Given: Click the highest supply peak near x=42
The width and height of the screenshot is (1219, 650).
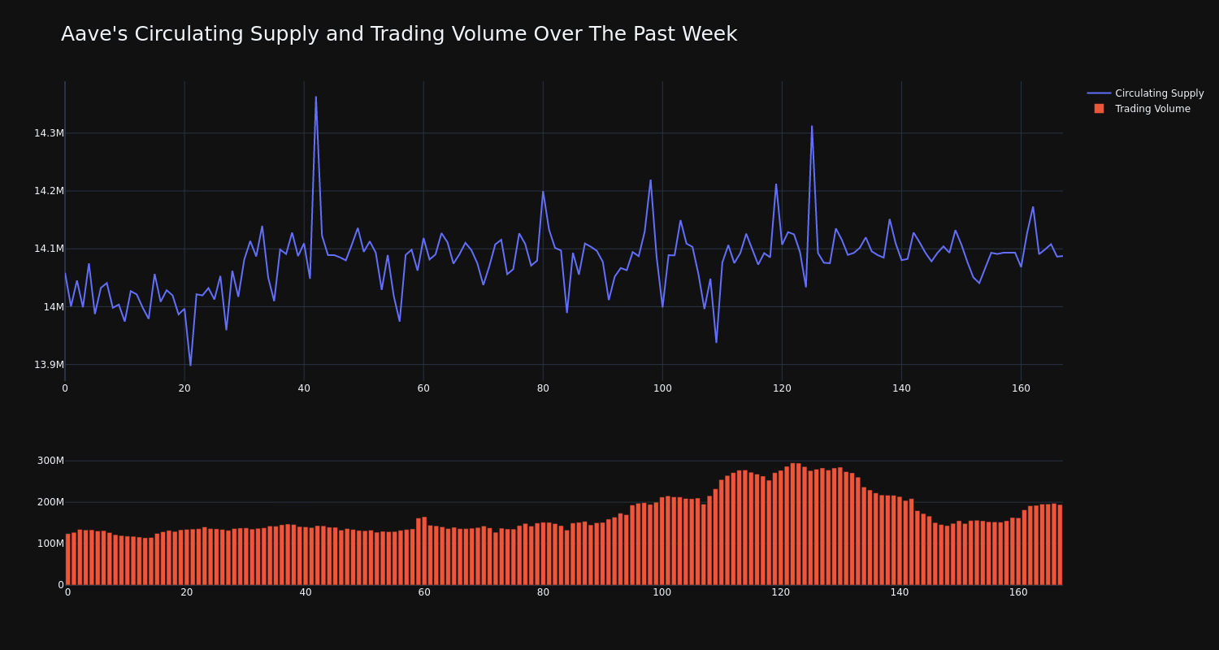Looking at the screenshot, I should [316, 97].
